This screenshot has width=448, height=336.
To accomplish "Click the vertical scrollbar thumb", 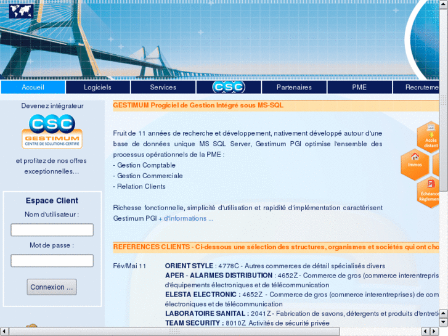I will coord(444,100).
